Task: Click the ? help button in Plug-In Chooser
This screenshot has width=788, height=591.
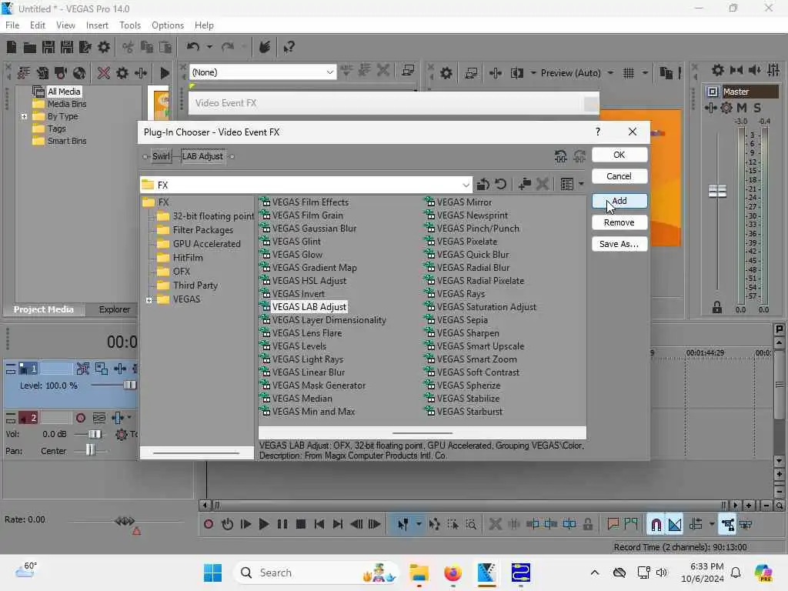Action: pos(597,132)
